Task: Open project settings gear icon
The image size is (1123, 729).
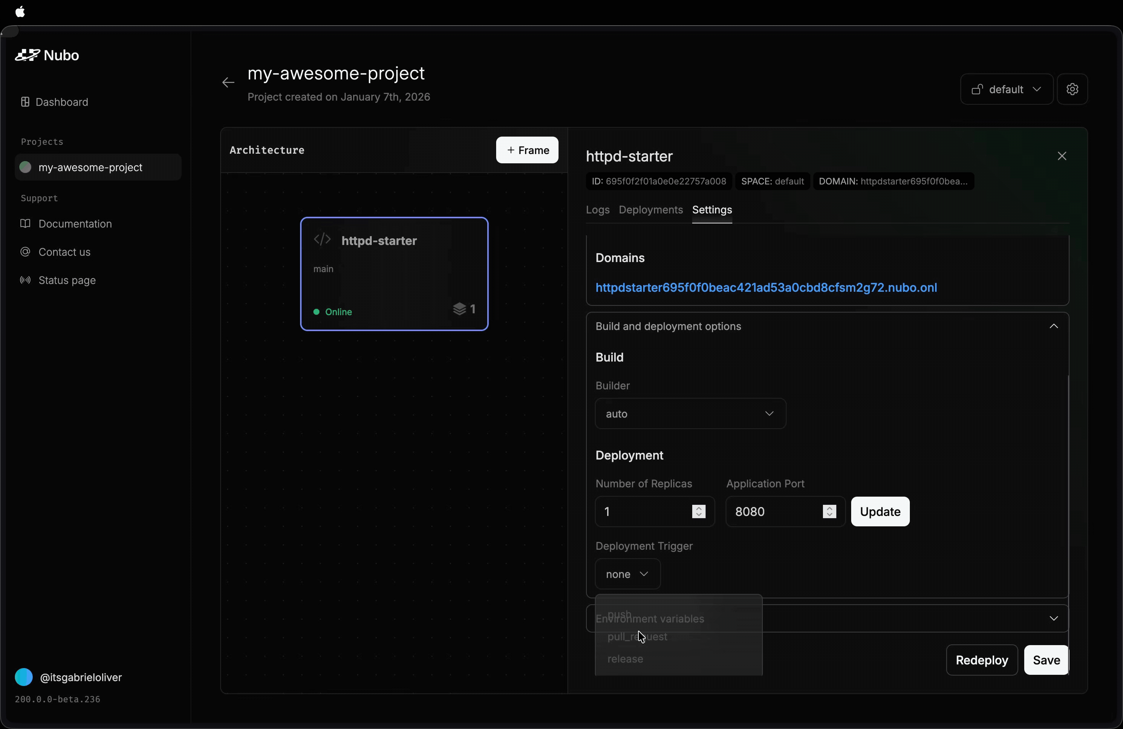Action: click(x=1072, y=89)
